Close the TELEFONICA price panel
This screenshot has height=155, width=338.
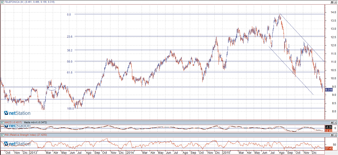(x=335, y=2)
